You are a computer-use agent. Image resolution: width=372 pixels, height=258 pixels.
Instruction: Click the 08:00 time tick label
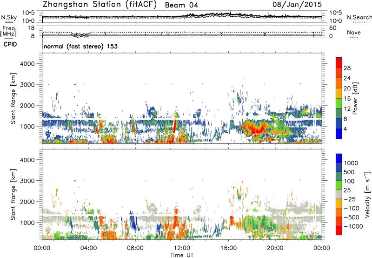[135, 248]
